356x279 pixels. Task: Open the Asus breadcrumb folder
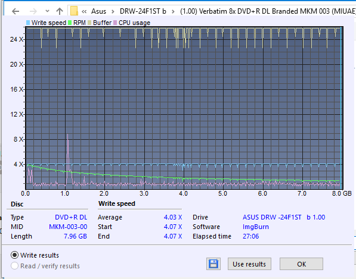pyautogui.click(x=98, y=11)
